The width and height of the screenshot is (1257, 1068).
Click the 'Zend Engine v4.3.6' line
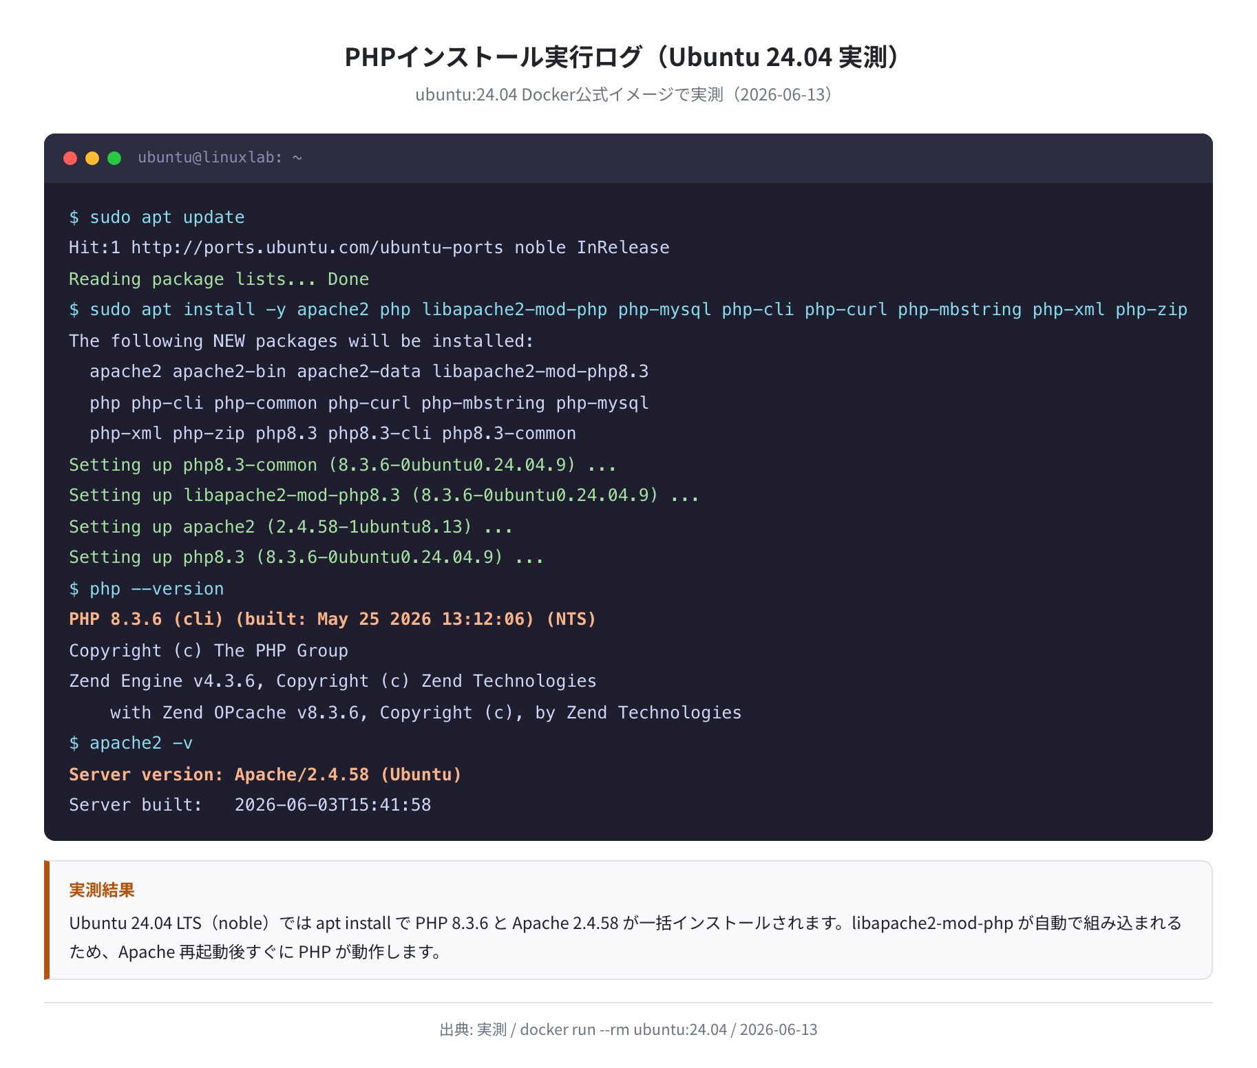pyautogui.click(x=332, y=681)
